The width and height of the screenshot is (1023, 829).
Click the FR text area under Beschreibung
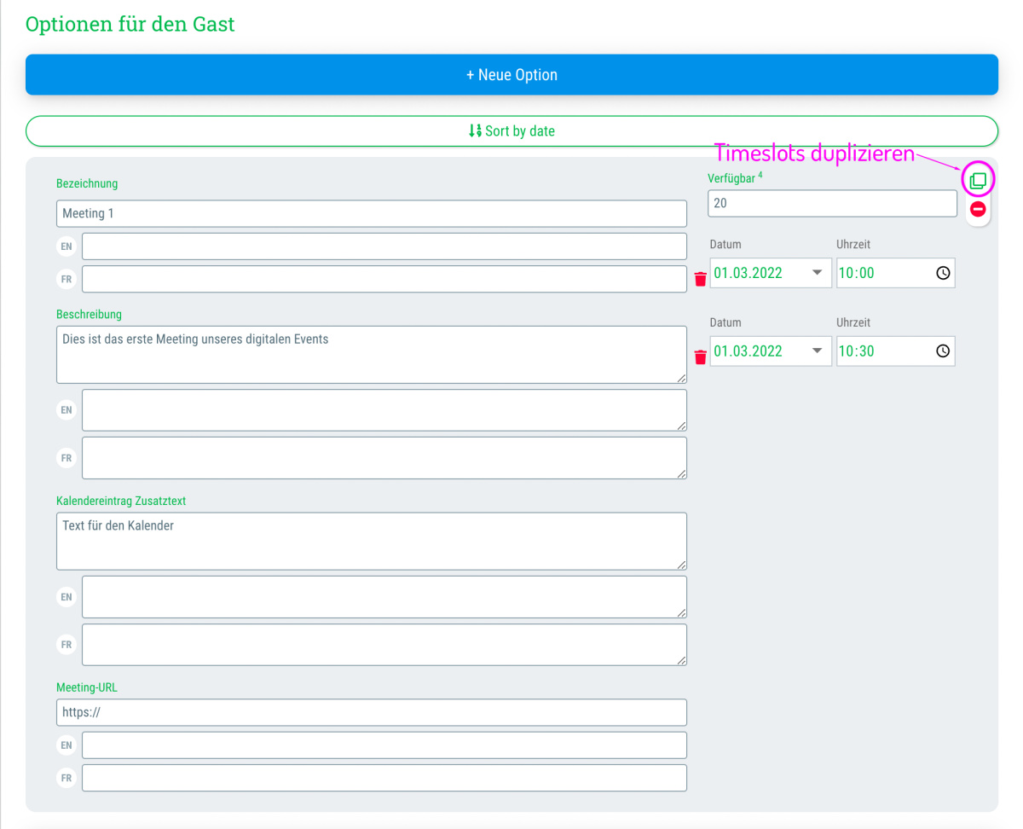point(384,458)
